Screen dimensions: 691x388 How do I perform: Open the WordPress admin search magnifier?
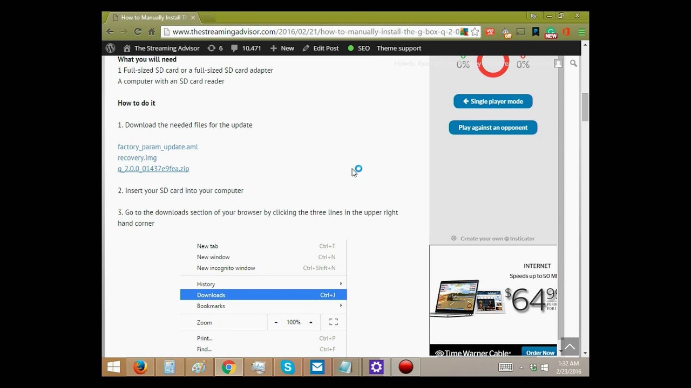573,63
